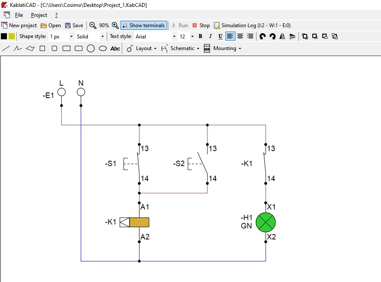Toggle bold text formatting
The image size is (381, 282).
coord(200,36)
